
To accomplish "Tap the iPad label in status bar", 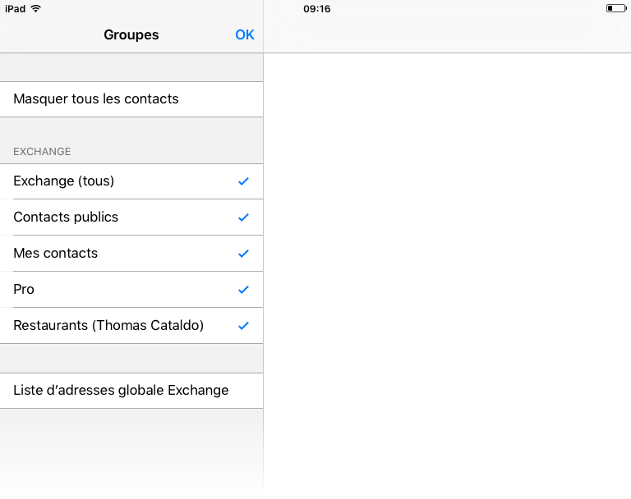I will pyautogui.click(x=16, y=9).
